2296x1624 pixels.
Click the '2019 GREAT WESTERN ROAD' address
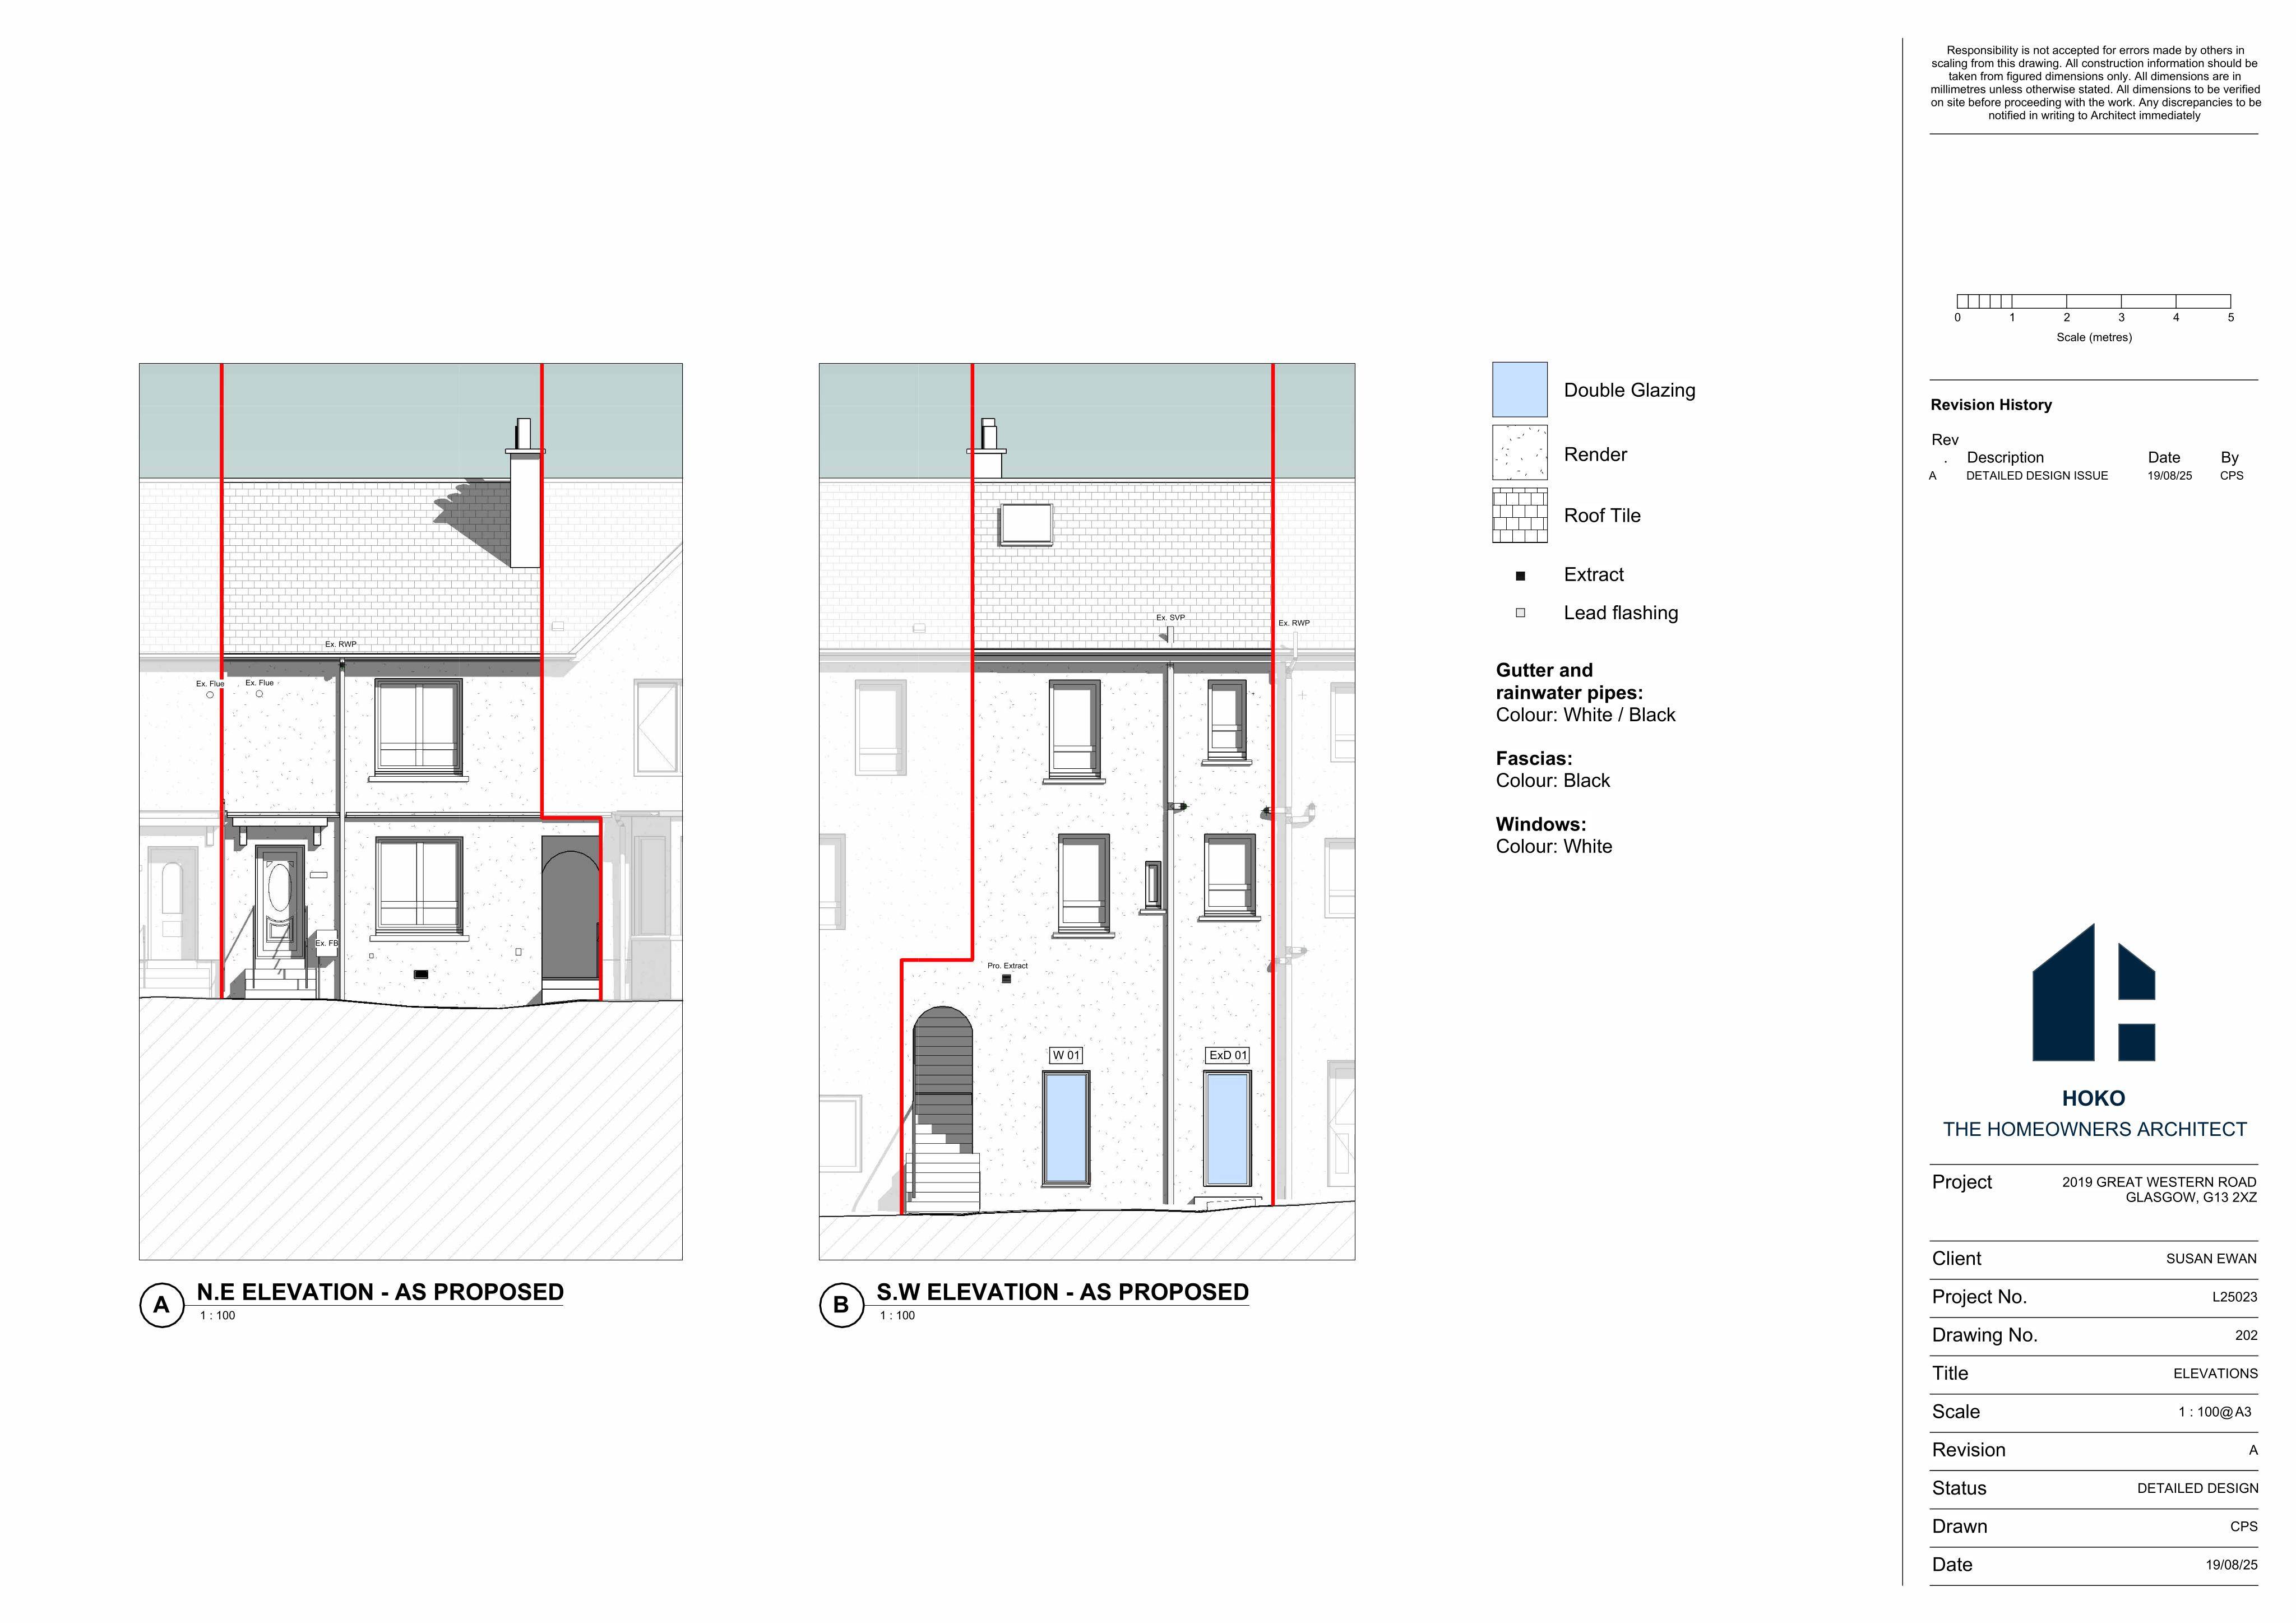(2159, 1182)
